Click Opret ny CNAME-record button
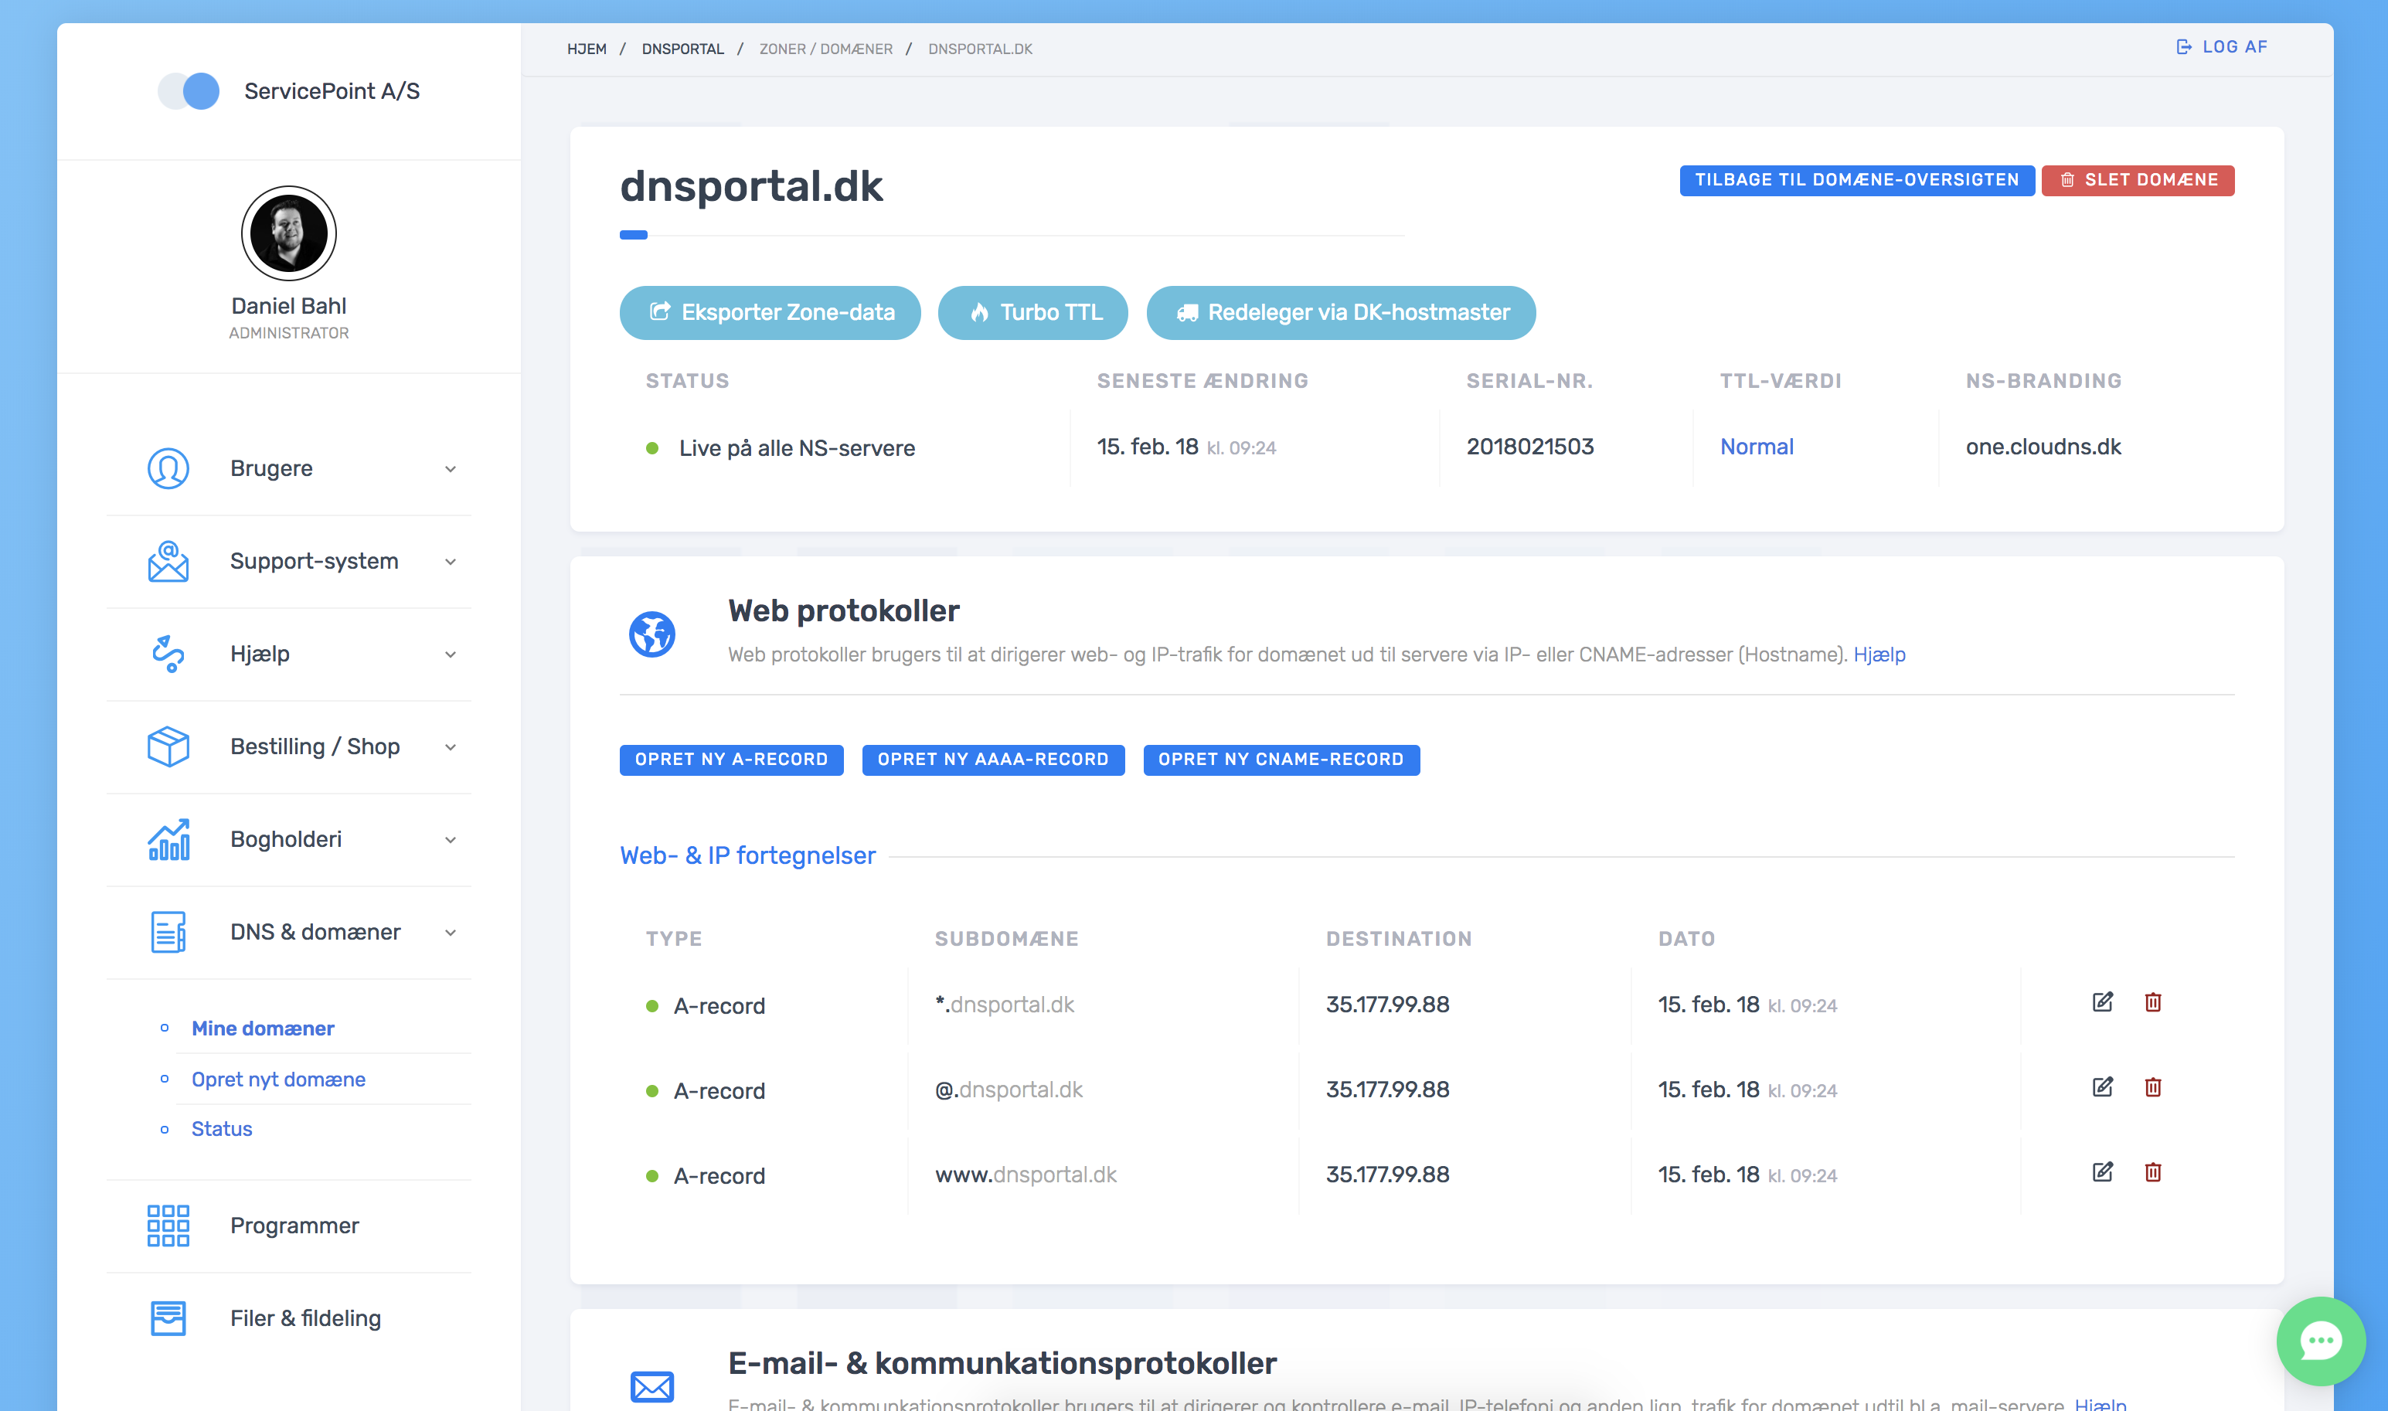 1281,759
